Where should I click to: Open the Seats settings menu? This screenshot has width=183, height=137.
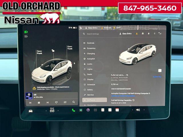coord(88,74)
